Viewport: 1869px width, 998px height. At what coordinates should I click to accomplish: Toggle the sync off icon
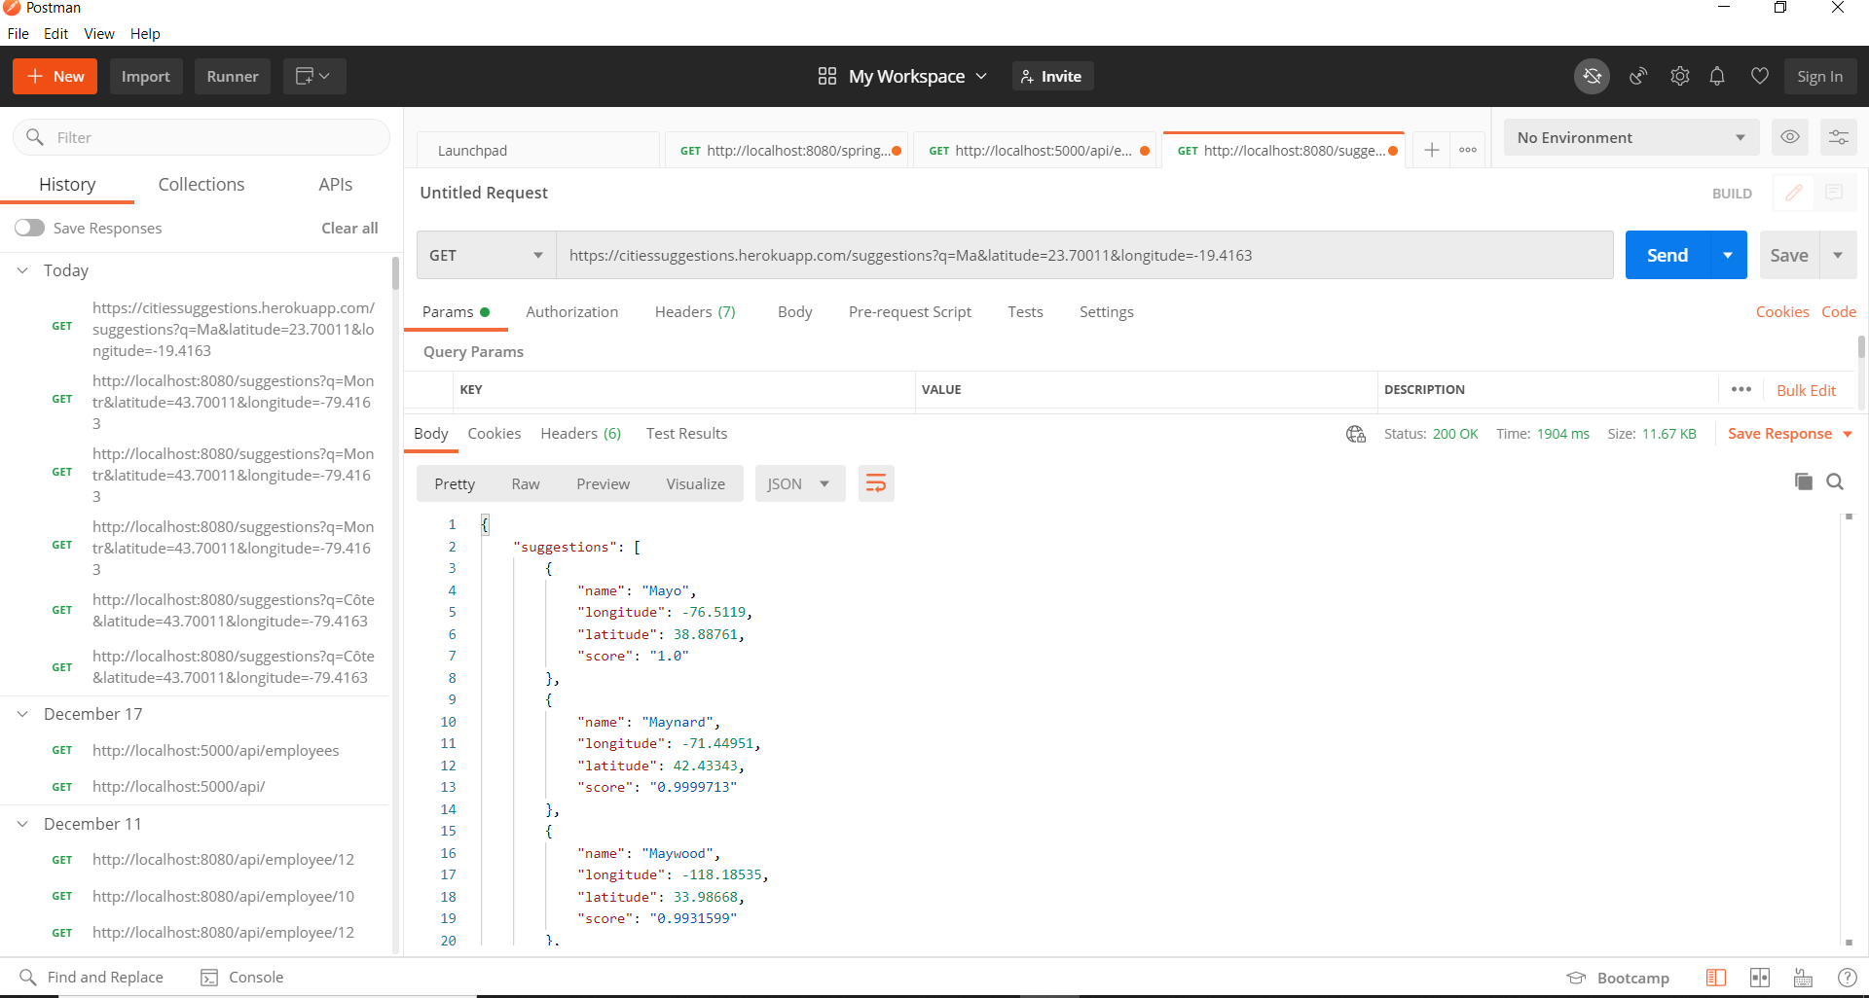click(x=1593, y=76)
